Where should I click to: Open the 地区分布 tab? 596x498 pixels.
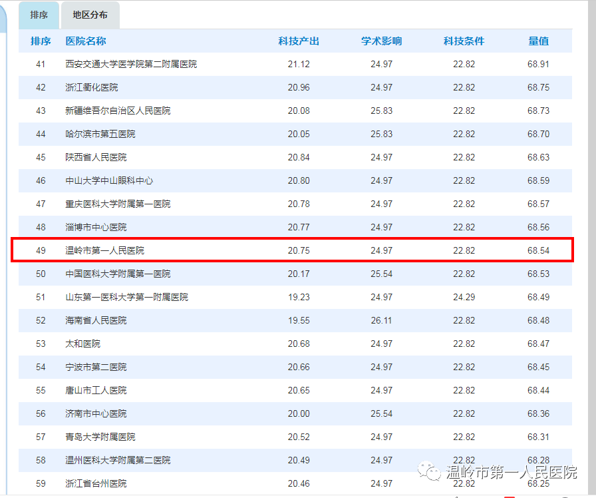pos(90,15)
